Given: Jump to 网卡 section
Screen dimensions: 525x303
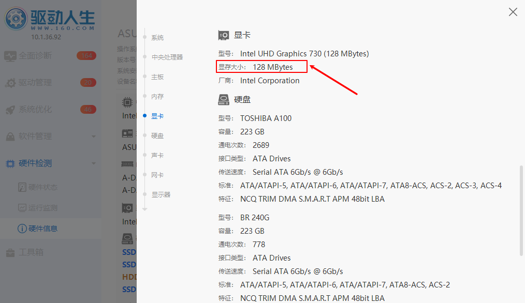Looking at the screenshot, I should (157, 175).
